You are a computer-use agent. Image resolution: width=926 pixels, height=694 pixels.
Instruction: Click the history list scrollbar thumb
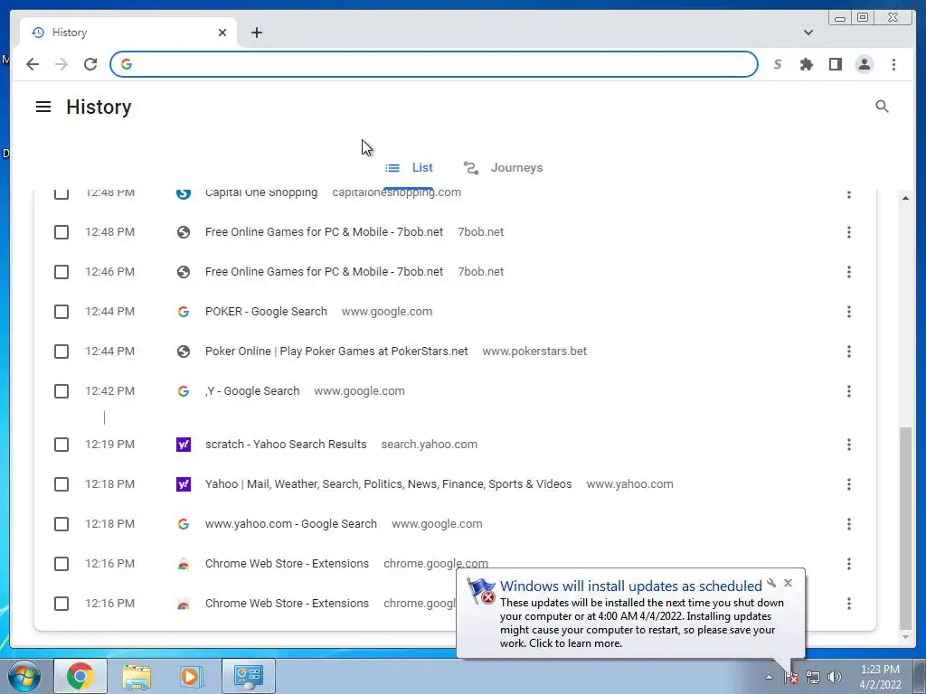(905, 528)
